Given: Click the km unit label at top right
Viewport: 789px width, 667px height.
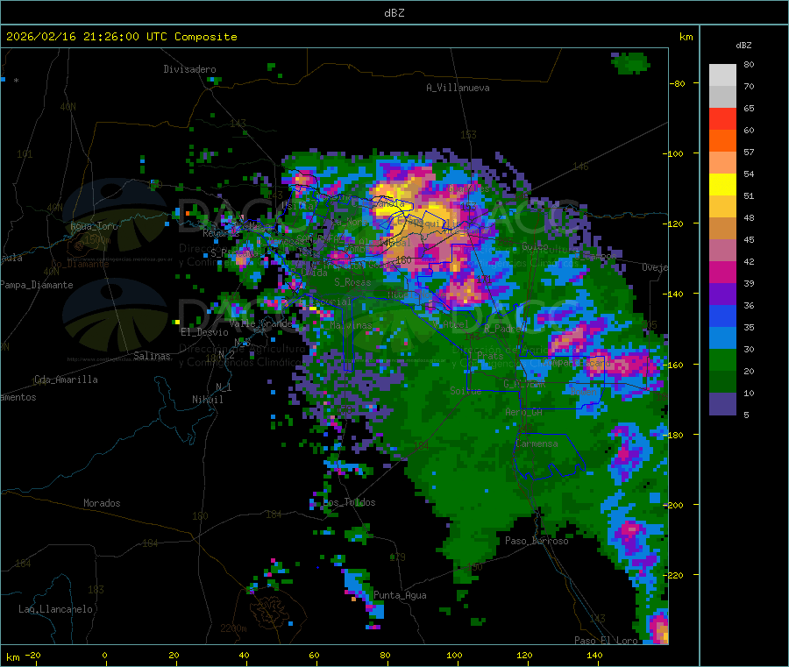Looking at the screenshot, I should pyautogui.click(x=686, y=37).
